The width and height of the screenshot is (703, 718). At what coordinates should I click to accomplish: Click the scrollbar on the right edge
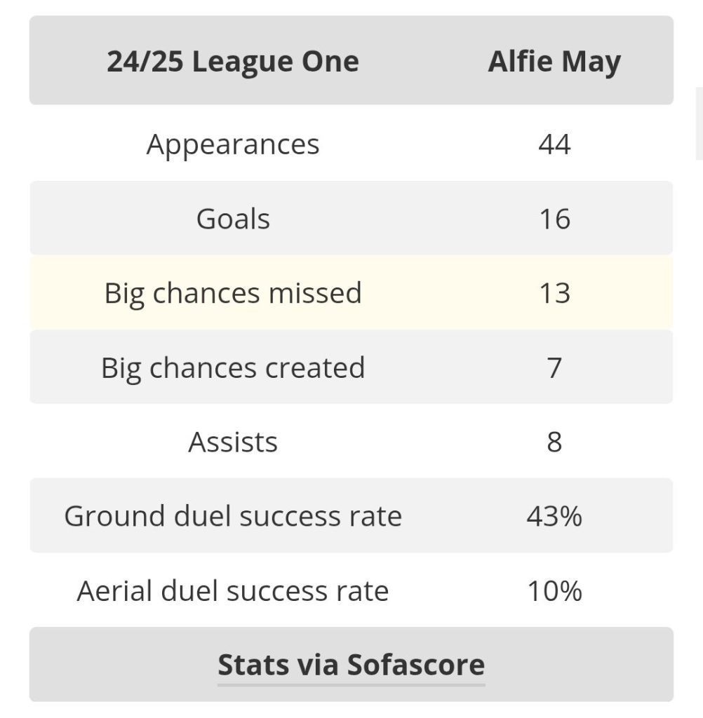coord(699,123)
